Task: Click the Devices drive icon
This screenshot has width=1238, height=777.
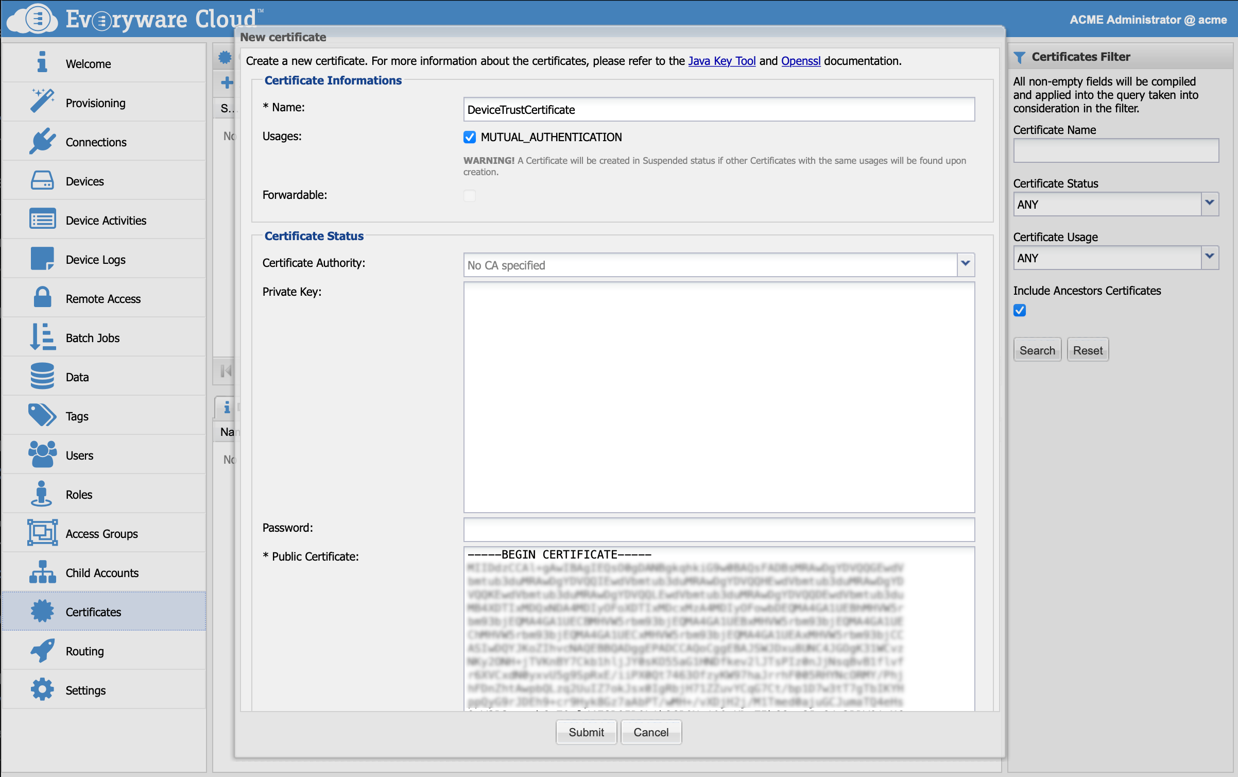Action: (x=42, y=180)
